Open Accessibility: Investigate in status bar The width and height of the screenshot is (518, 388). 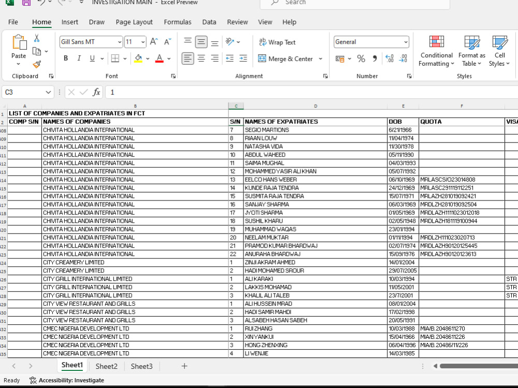(67, 380)
